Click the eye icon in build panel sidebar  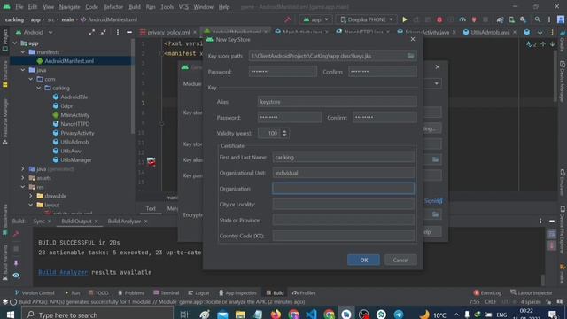click(x=16, y=276)
